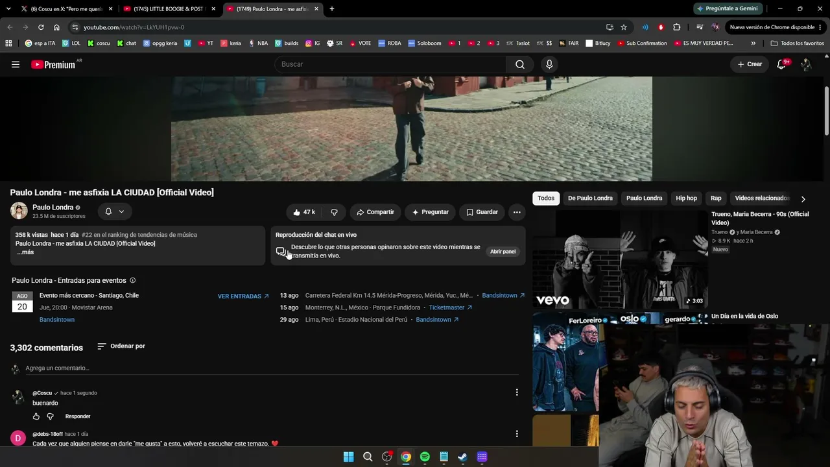Reload the page in Chrome
This screenshot has height=467, width=830.
tap(41, 27)
